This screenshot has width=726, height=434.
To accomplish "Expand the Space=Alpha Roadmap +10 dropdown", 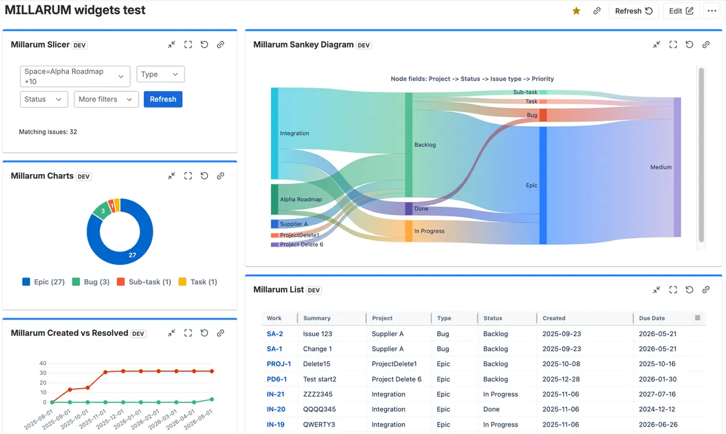I will (75, 76).
